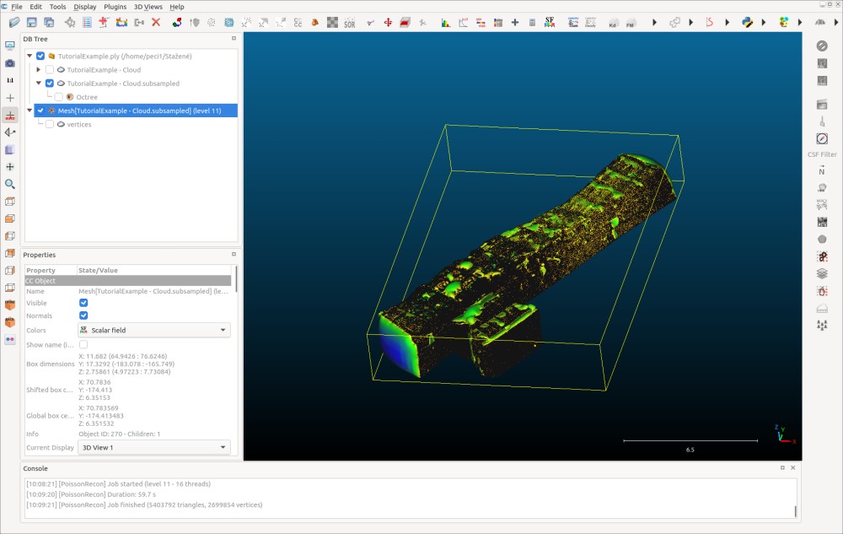Open the Tools menu
The width and height of the screenshot is (843, 534).
pyautogui.click(x=57, y=7)
